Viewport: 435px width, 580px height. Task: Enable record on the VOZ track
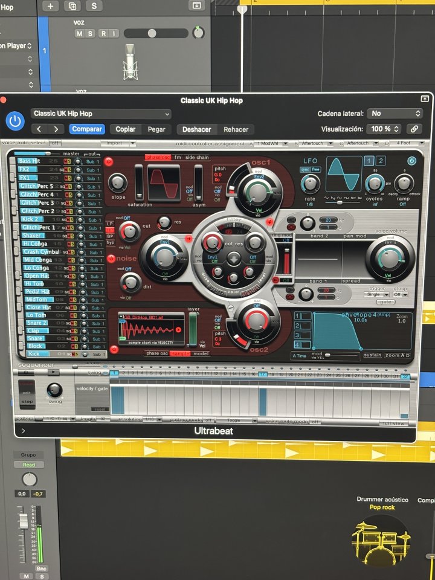pos(103,33)
